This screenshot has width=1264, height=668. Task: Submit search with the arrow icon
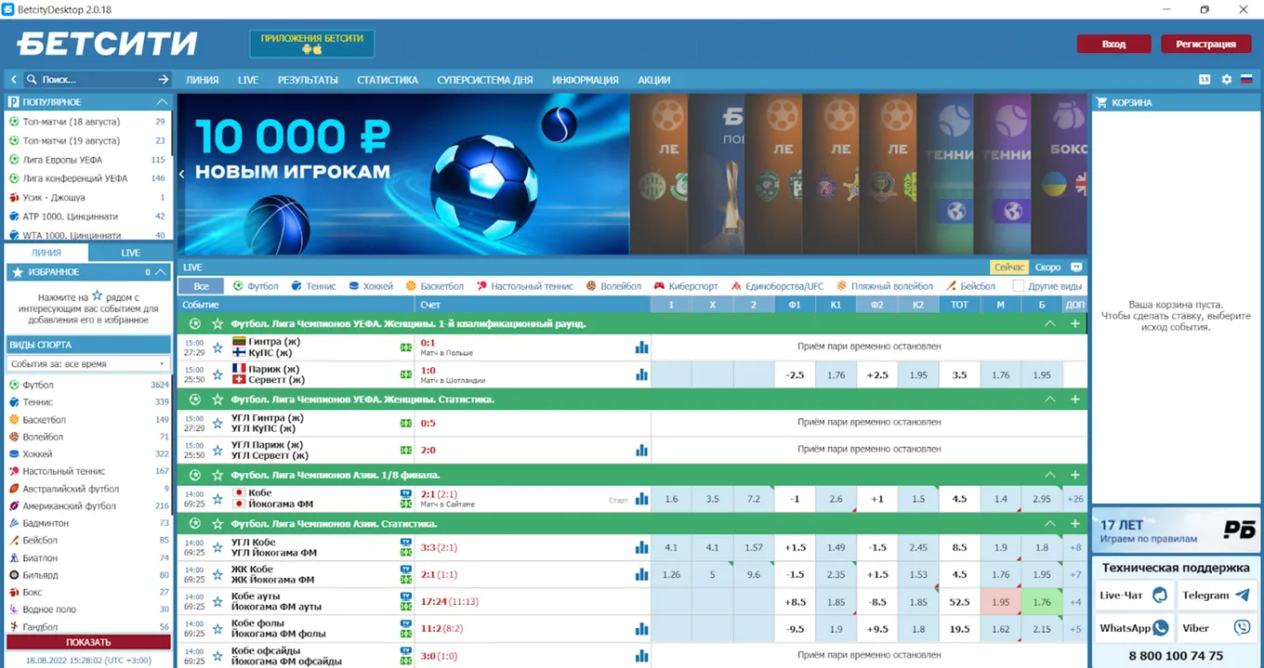(164, 80)
